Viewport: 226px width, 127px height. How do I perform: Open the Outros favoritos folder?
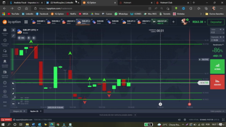(214, 14)
